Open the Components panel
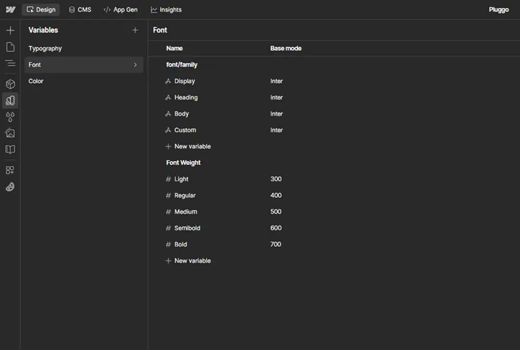Viewport: 520px width, 350px height. coord(10,84)
